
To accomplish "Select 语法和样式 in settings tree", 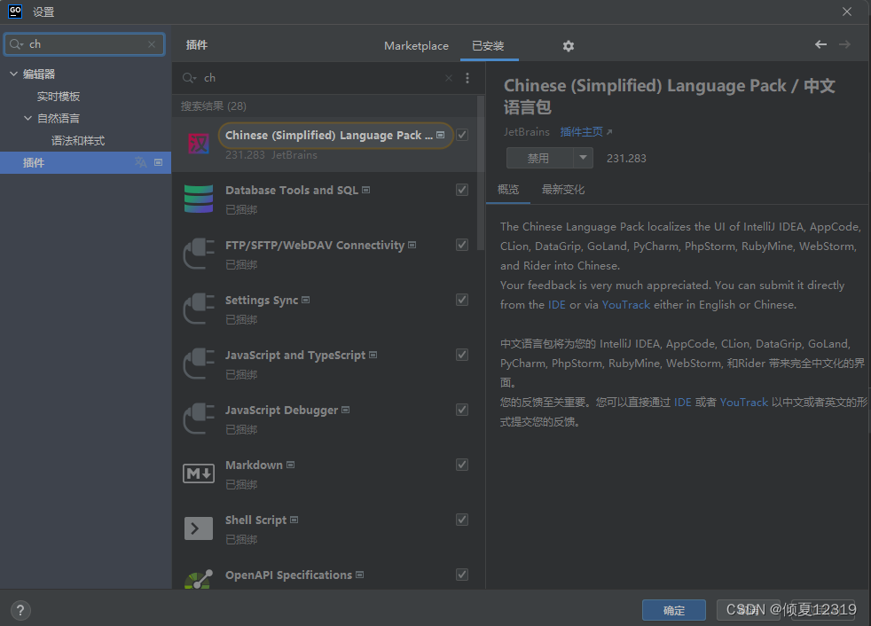I will click(78, 141).
